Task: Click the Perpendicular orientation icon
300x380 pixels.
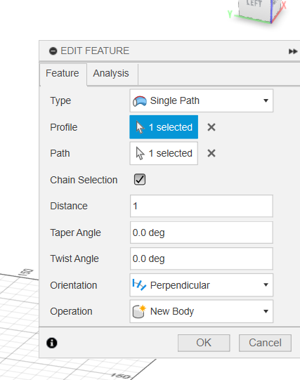Action: 139,284
